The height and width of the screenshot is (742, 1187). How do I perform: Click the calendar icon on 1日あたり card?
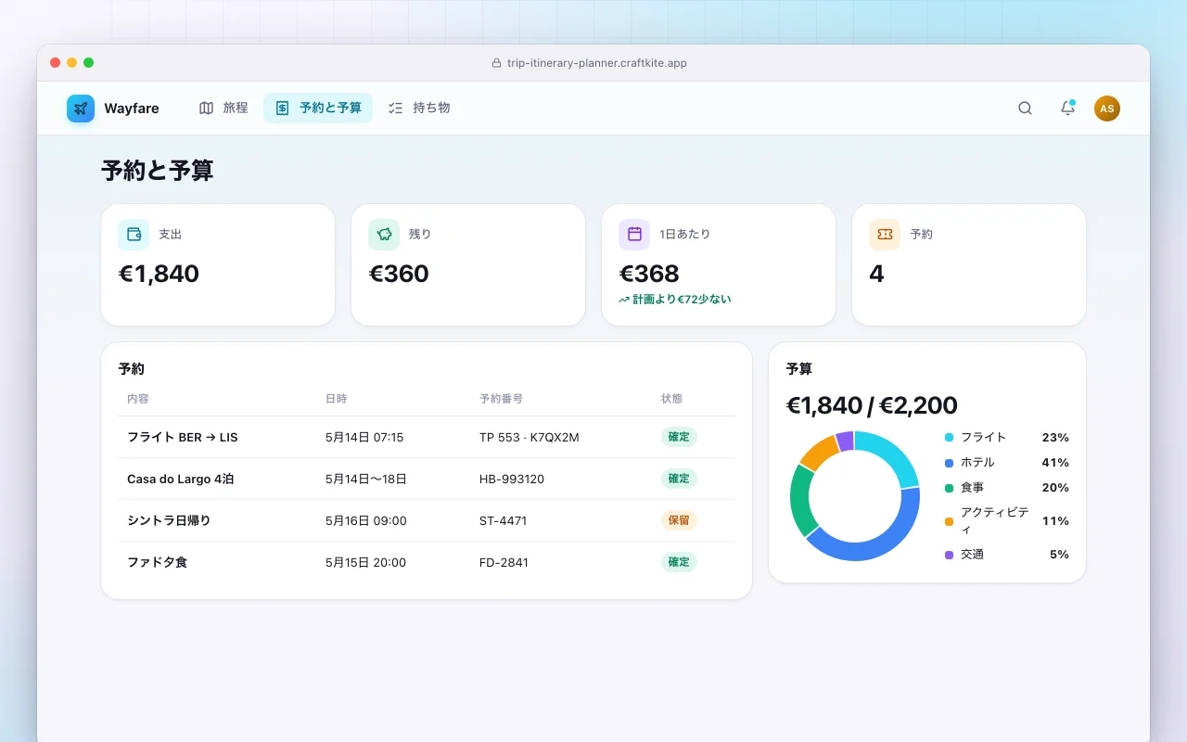pyautogui.click(x=634, y=235)
